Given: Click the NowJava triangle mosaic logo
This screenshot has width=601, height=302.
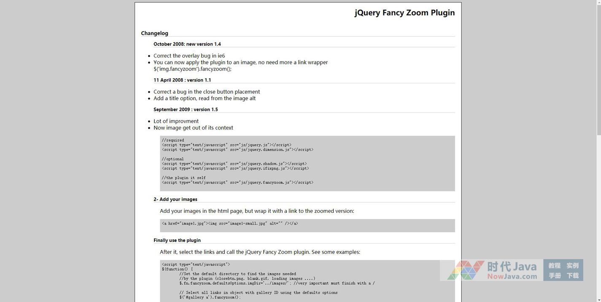Looking at the screenshot, I should [465, 270].
